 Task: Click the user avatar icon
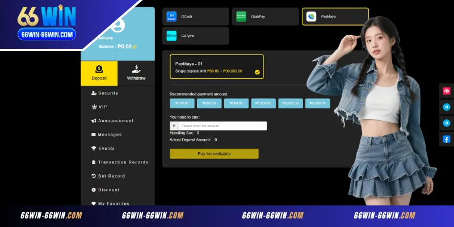tap(118, 26)
